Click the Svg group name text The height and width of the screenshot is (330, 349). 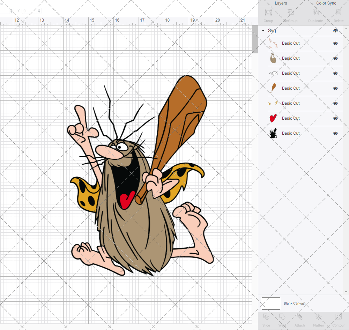pos(272,31)
